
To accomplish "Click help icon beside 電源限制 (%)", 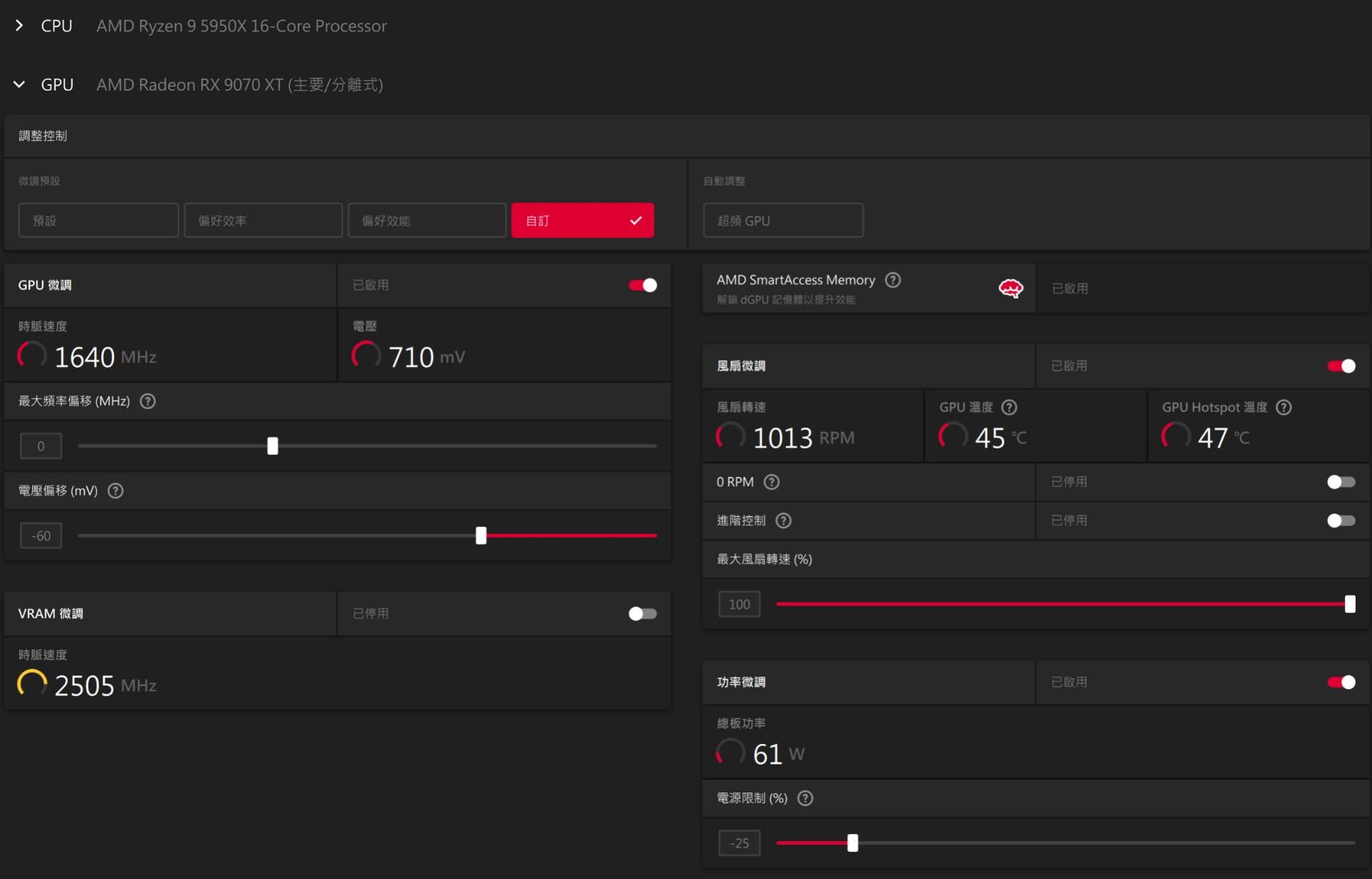I will click(805, 798).
